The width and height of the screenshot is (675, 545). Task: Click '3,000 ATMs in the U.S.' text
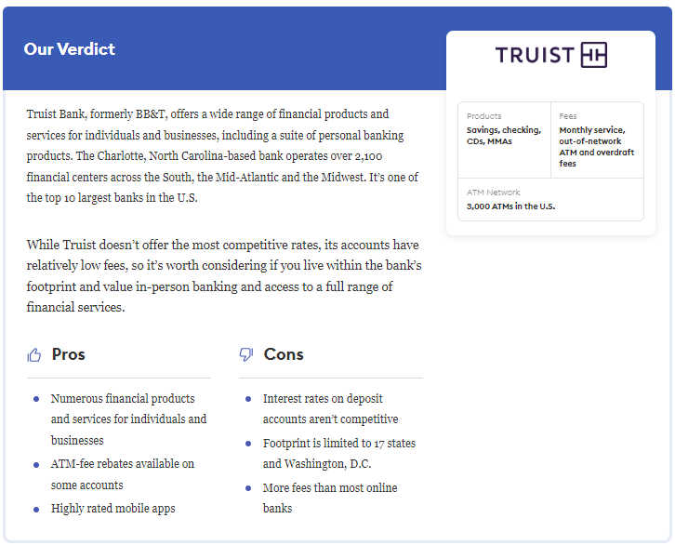tap(511, 206)
